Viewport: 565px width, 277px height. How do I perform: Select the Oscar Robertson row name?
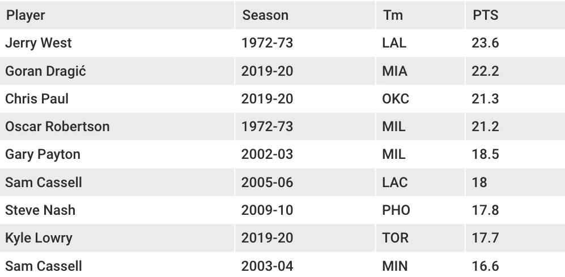57,127
